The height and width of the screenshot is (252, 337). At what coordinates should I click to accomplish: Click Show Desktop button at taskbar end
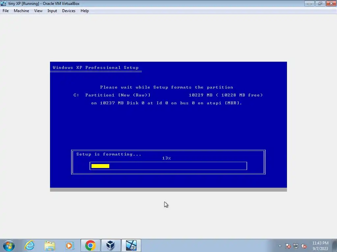click(335, 245)
